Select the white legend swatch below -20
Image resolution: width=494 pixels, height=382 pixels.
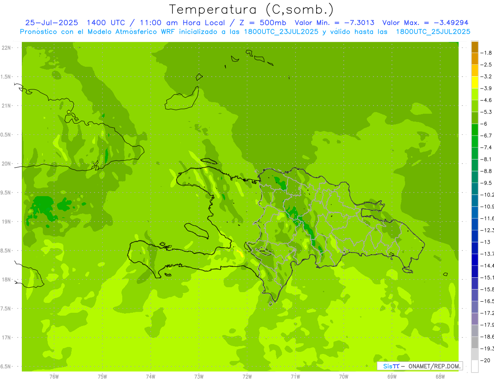(x=475, y=366)
